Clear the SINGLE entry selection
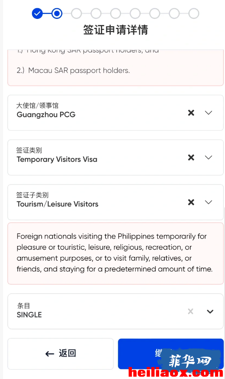225x379 pixels. (x=191, y=311)
